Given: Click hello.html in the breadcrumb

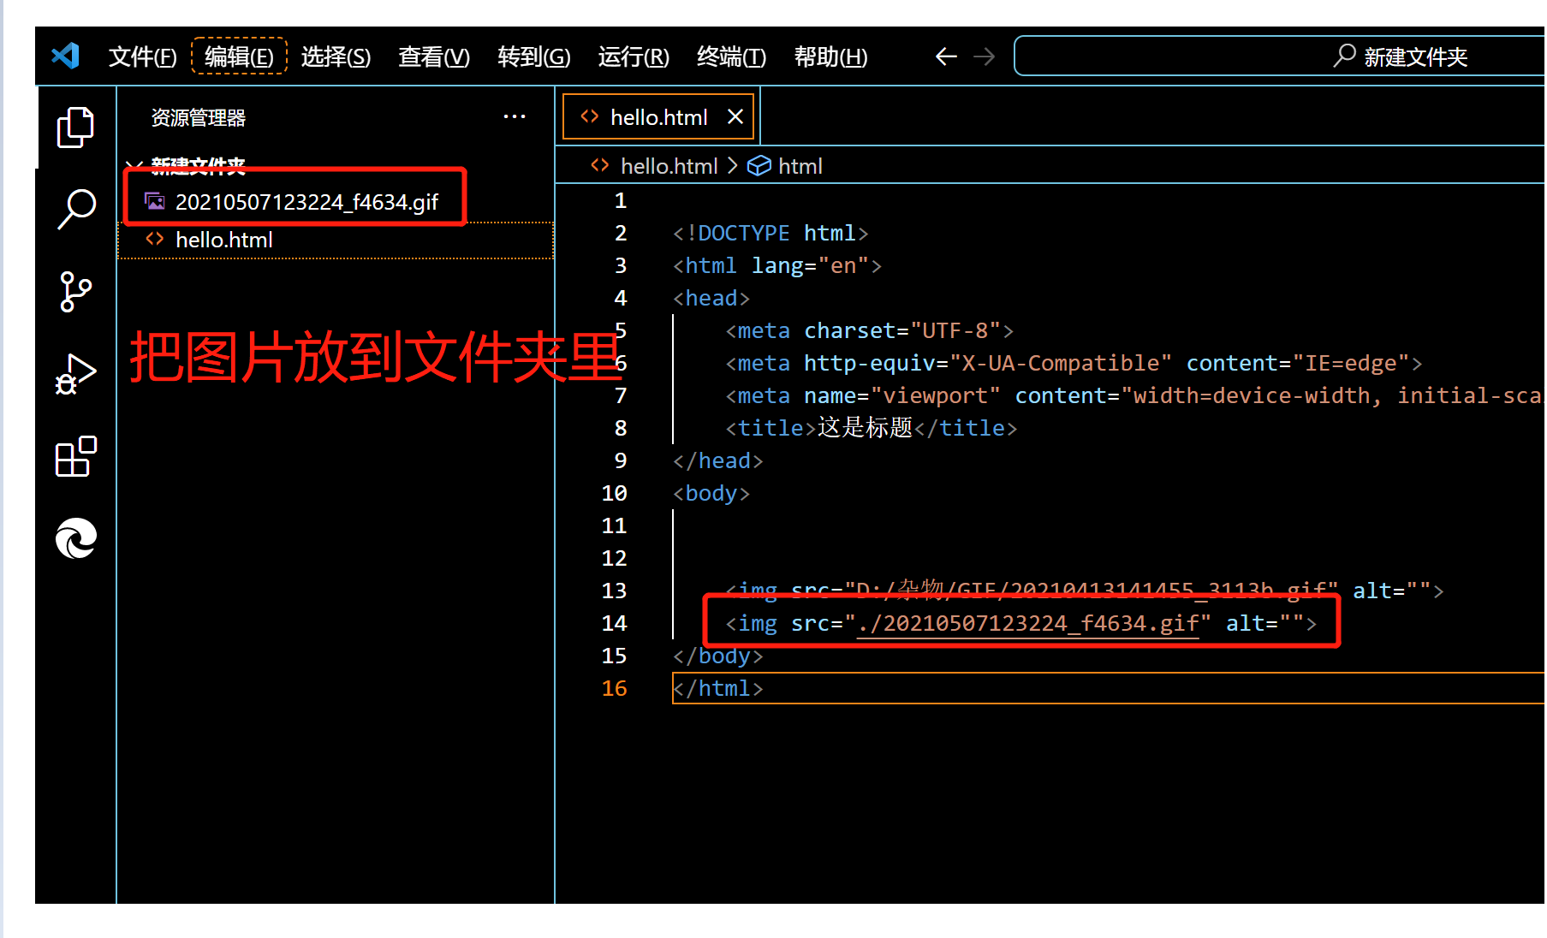Looking at the screenshot, I should [x=669, y=165].
